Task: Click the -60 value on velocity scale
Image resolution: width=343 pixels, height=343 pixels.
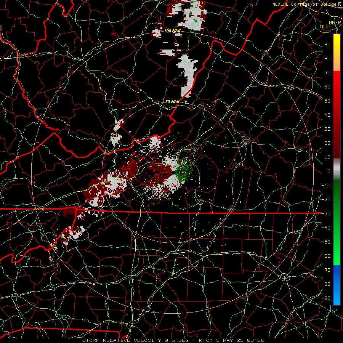Action: 326,256
